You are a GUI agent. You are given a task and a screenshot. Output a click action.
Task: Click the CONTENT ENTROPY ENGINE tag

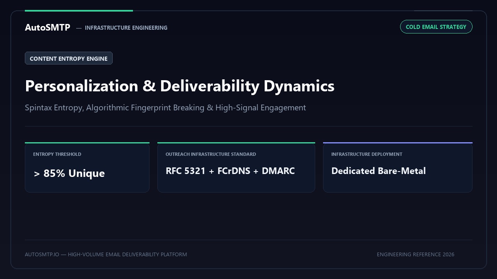coord(69,58)
